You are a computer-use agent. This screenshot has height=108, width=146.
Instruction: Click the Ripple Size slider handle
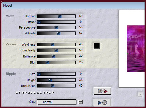(x=39, y=74)
